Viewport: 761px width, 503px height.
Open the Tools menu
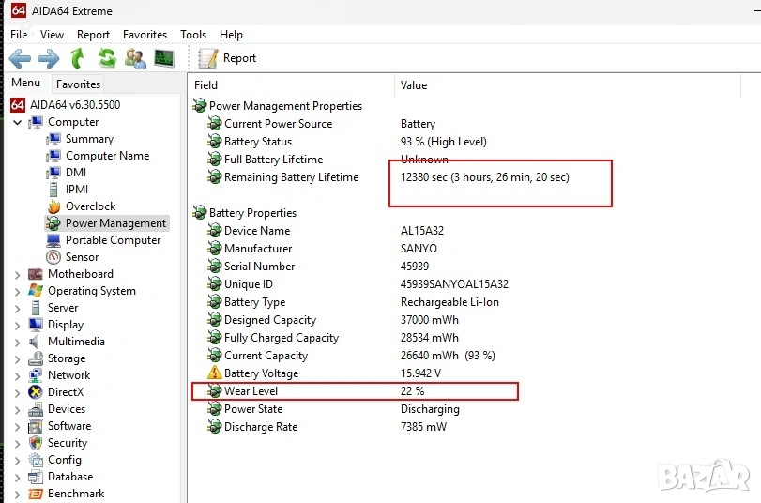193,35
